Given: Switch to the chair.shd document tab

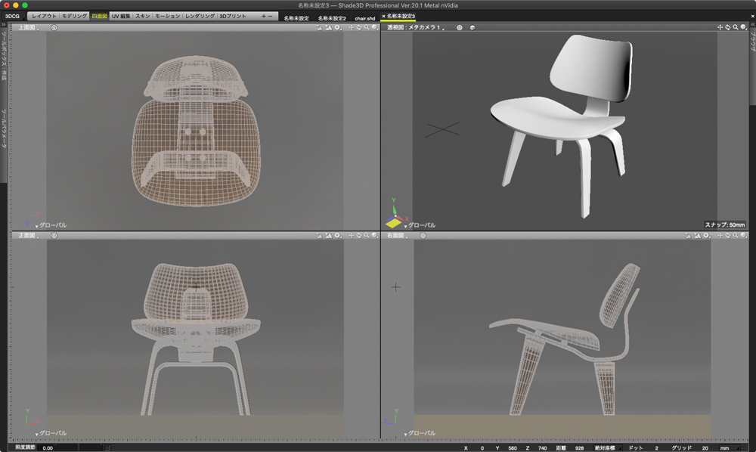Looking at the screenshot, I should 365,18.
